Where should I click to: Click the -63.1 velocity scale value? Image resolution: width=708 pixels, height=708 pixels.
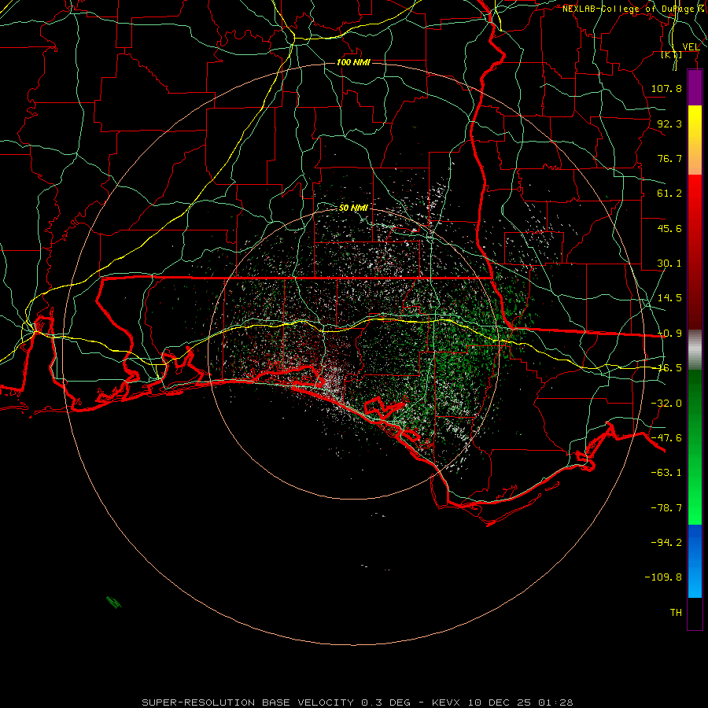(x=666, y=473)
